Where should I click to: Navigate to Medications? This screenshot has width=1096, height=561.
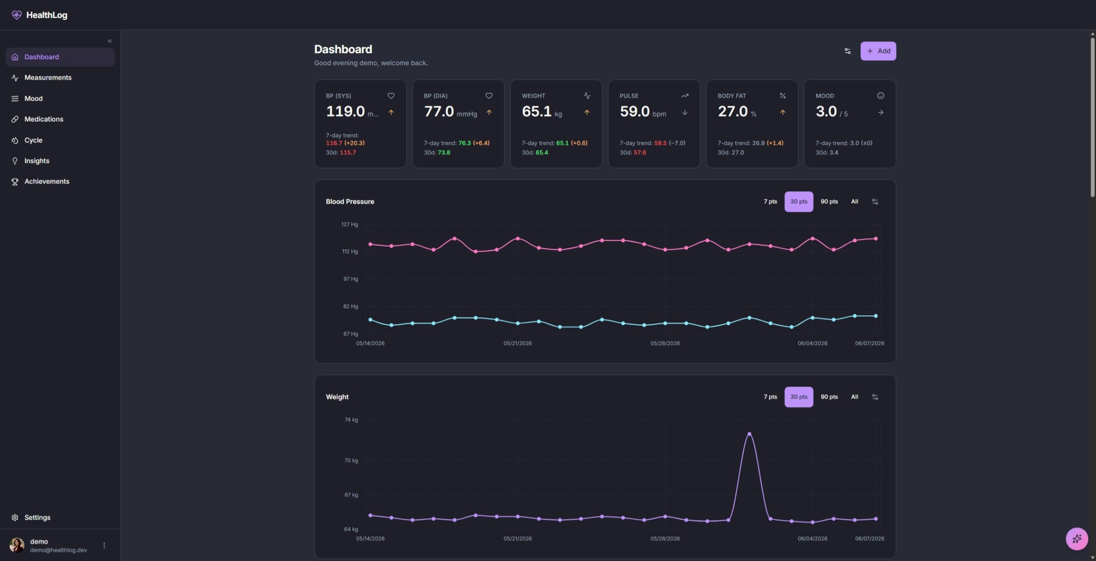tap(60, 119)
